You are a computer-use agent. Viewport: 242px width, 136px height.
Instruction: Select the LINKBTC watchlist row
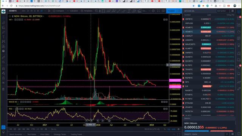209,40
